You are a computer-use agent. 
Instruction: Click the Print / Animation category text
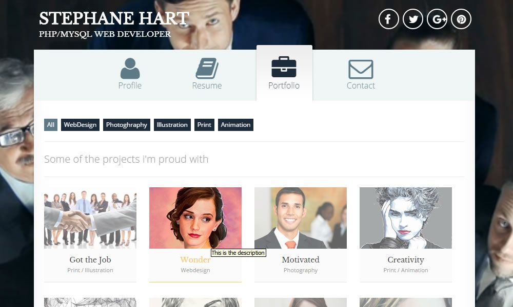406,270
